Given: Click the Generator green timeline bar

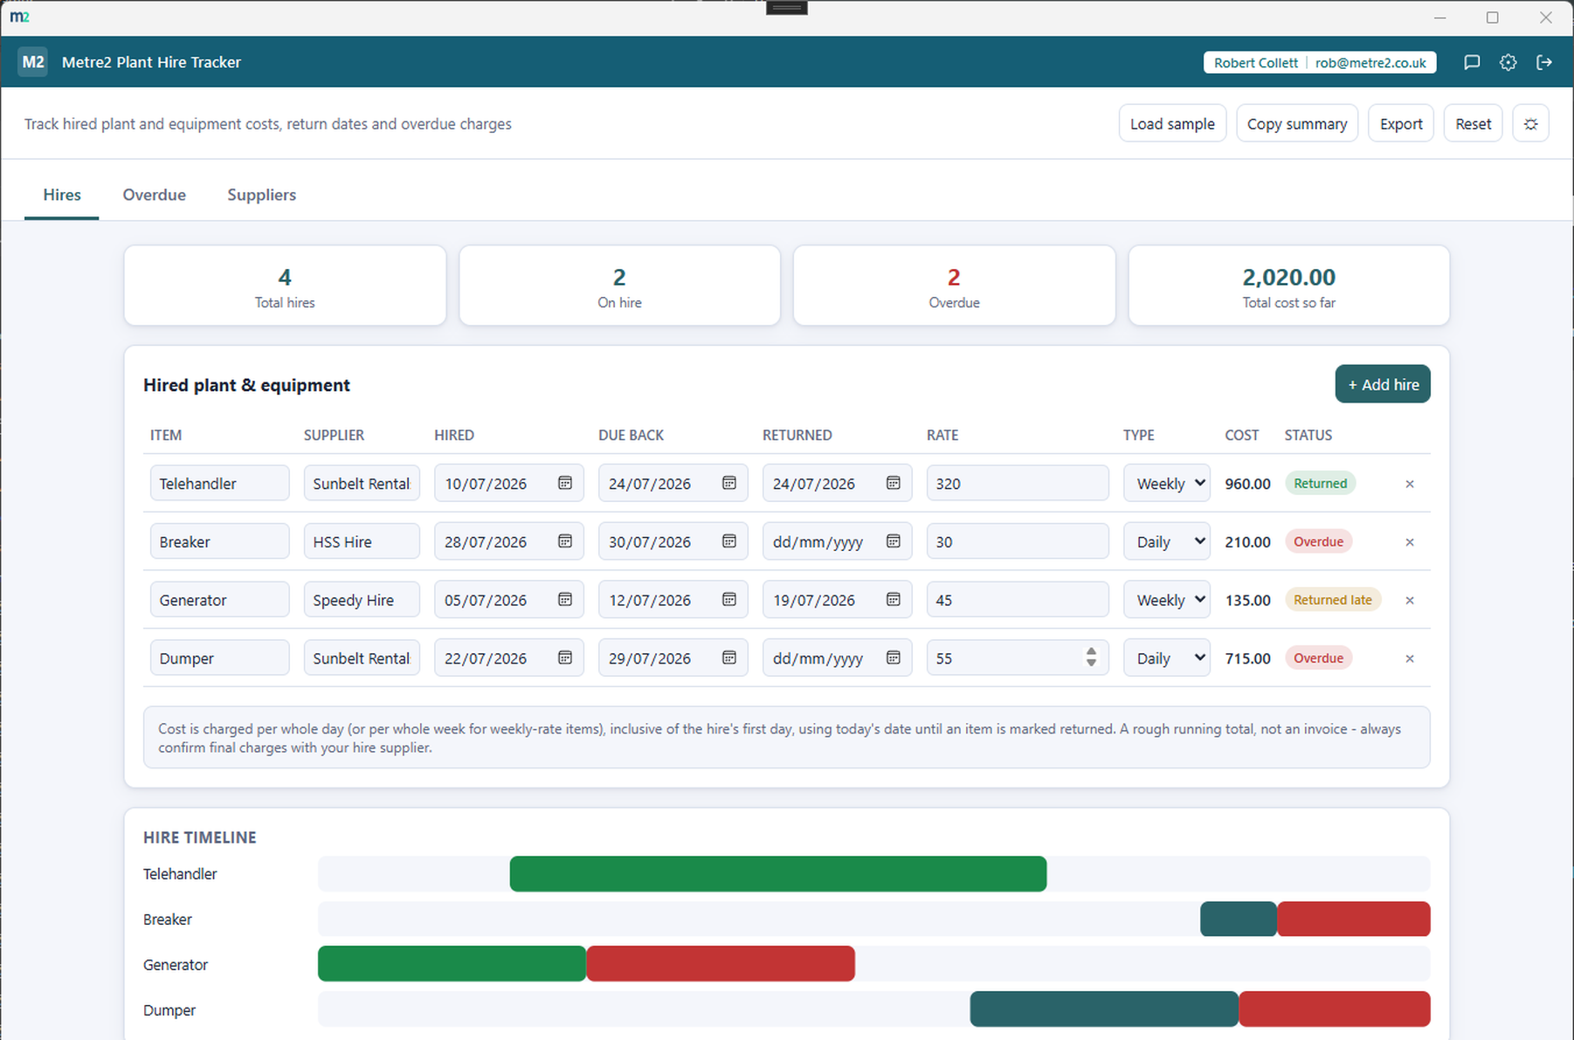Looking at the screenshot, I should (x=452, y=965).
